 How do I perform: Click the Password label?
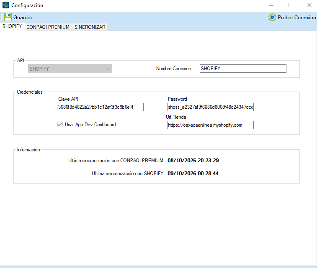point(177,99)
